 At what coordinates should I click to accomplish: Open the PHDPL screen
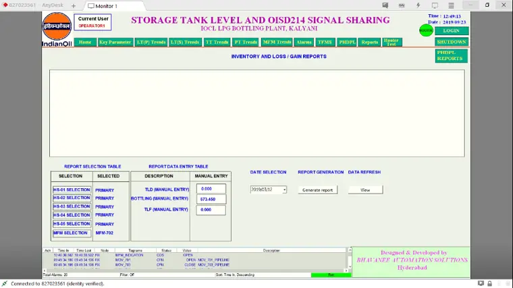(347, 42)
